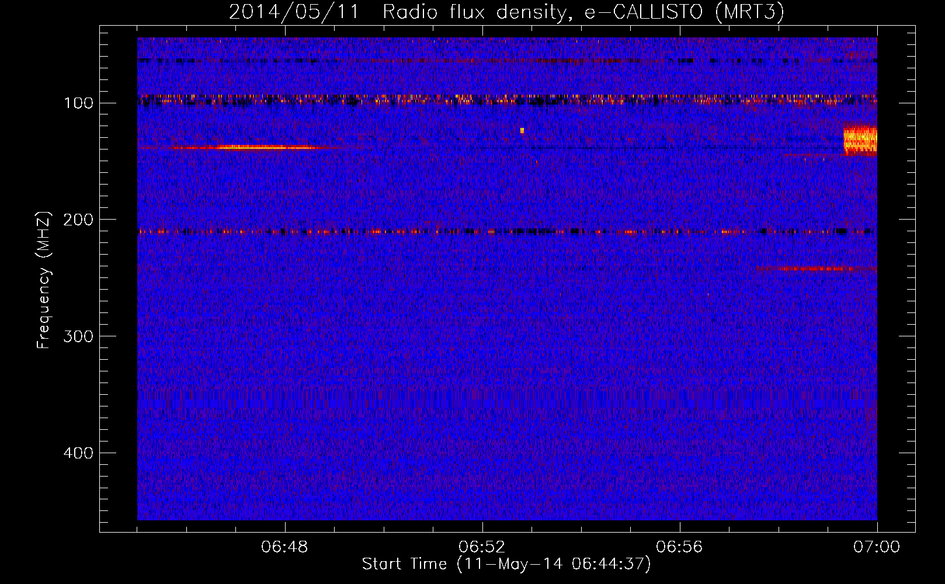Click the 06:52 time tick label
This screenshot has height=584, width=945.
click(482, 547)
